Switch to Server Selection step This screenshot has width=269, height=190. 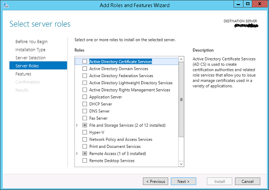pyautogui.click(x=30, y=58)
